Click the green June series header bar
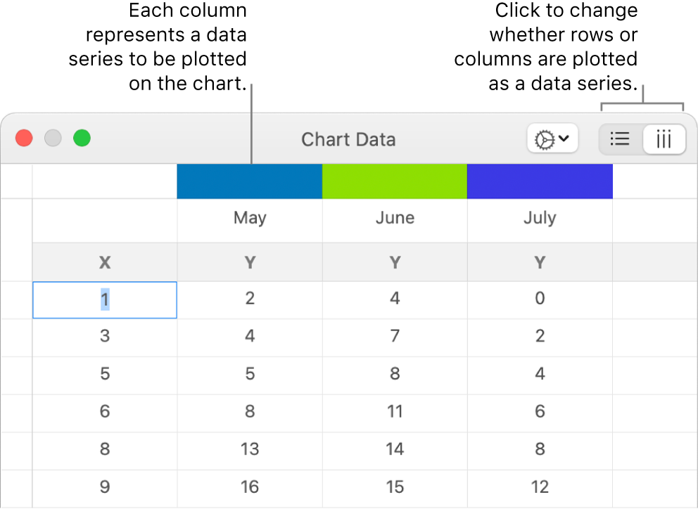 (394, 181)
